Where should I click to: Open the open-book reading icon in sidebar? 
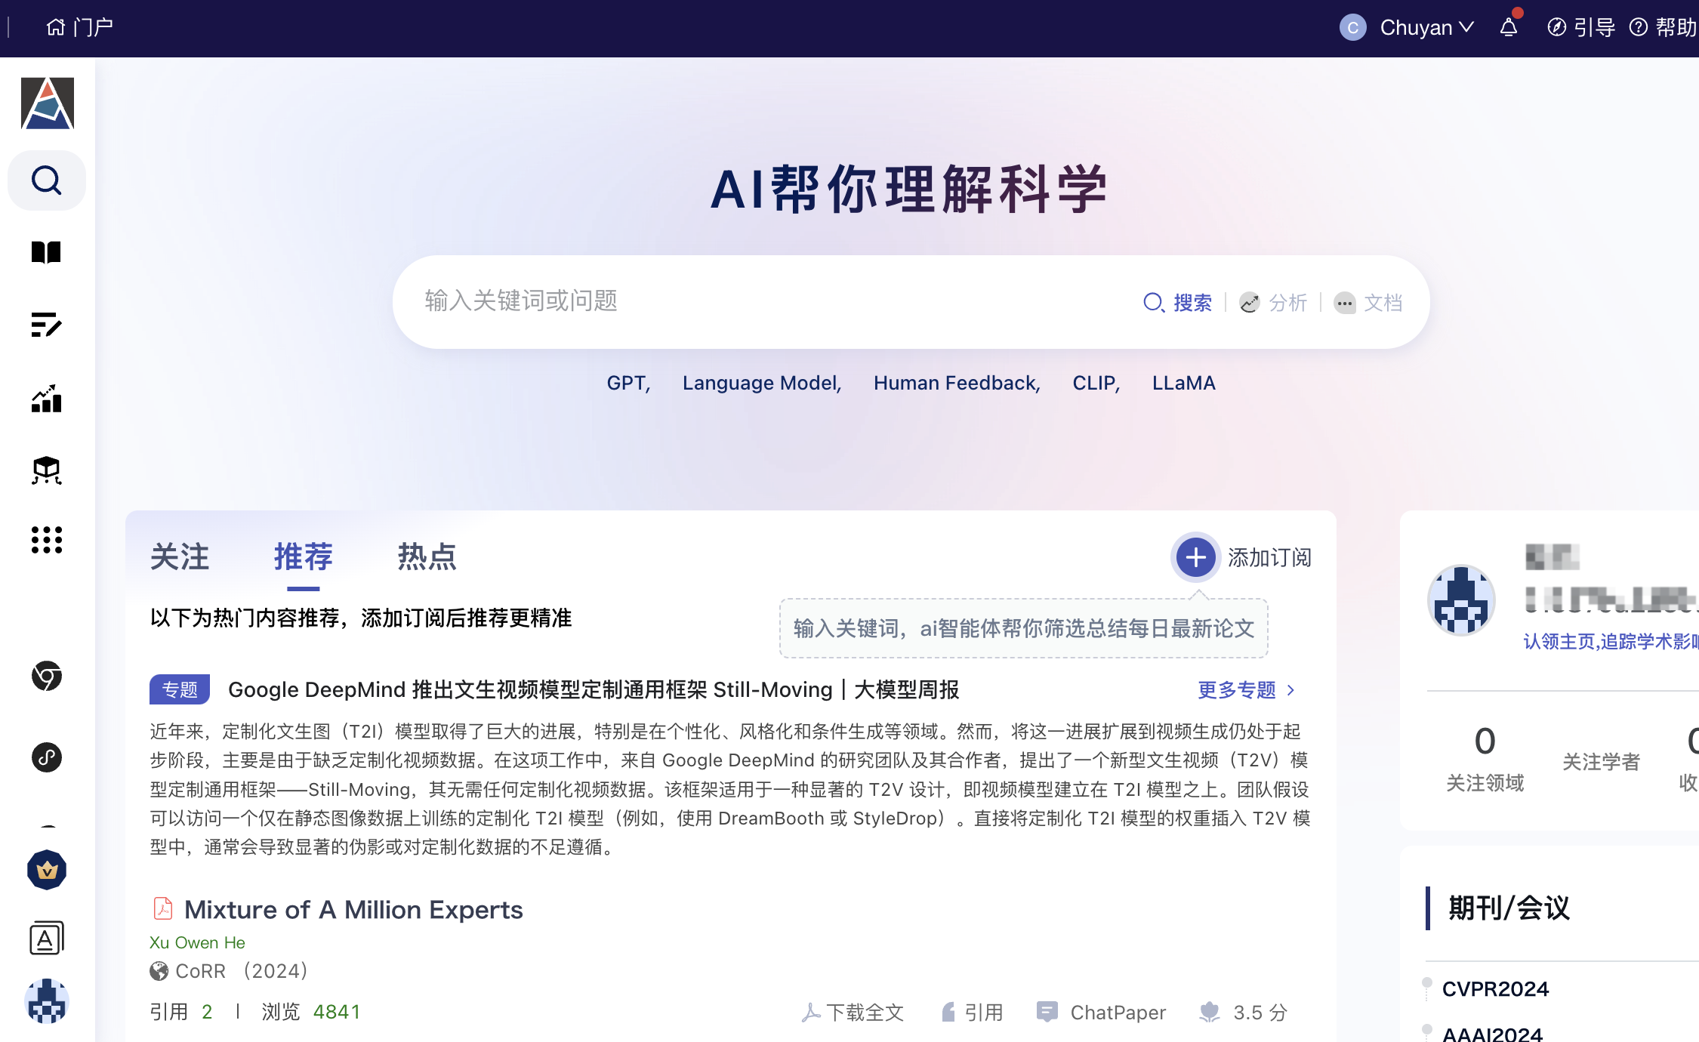tap(46, 252)
